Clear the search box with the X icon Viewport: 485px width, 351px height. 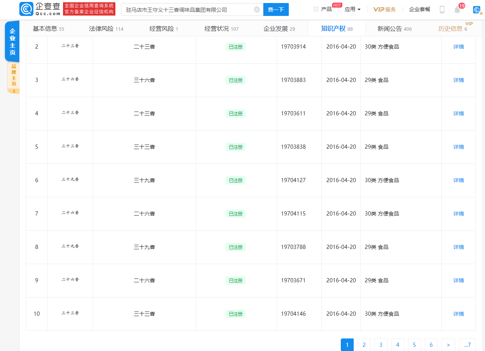tap(257, 9)
